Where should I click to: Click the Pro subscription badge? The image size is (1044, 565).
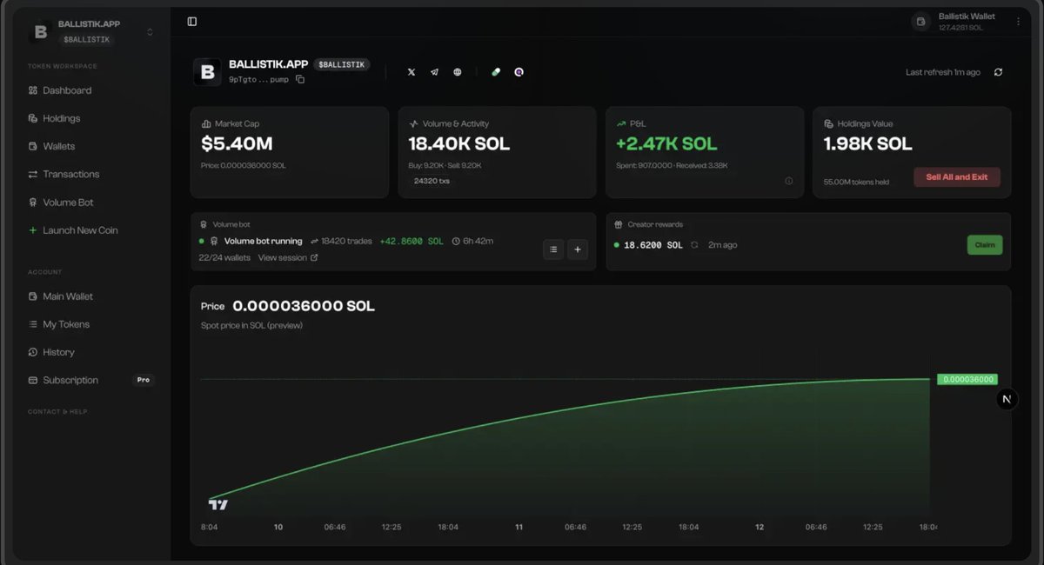(x=143, y=380)
